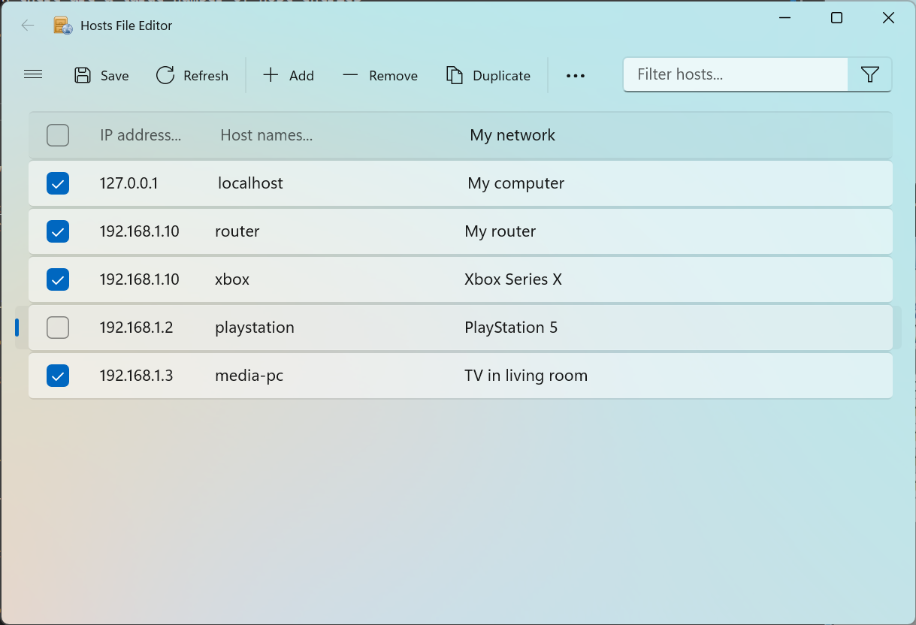Select the Xbox Series X row
Image resolution: width=916 pixels, height=625 pixels.
click(x=461, y=279)
